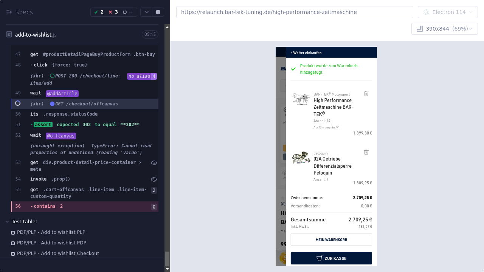
Task: Open the run options chevron dropdown
Action: tap(147, 12)
